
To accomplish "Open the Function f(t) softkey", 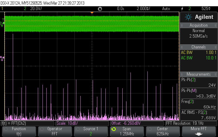I will [19, 131].
